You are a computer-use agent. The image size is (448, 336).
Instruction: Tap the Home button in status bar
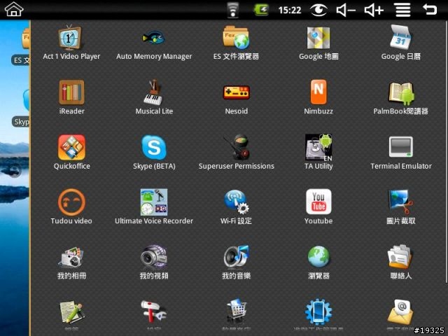click(x=14, y=9)
